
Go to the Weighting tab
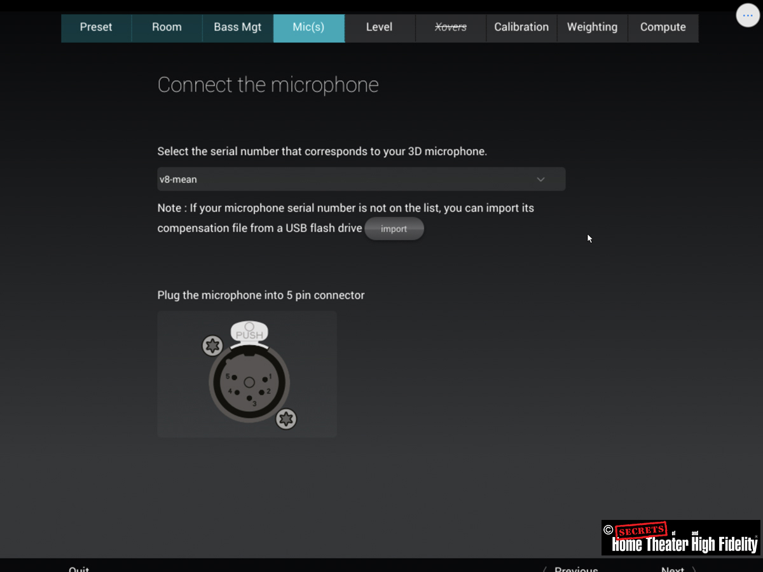click(592, 27)
